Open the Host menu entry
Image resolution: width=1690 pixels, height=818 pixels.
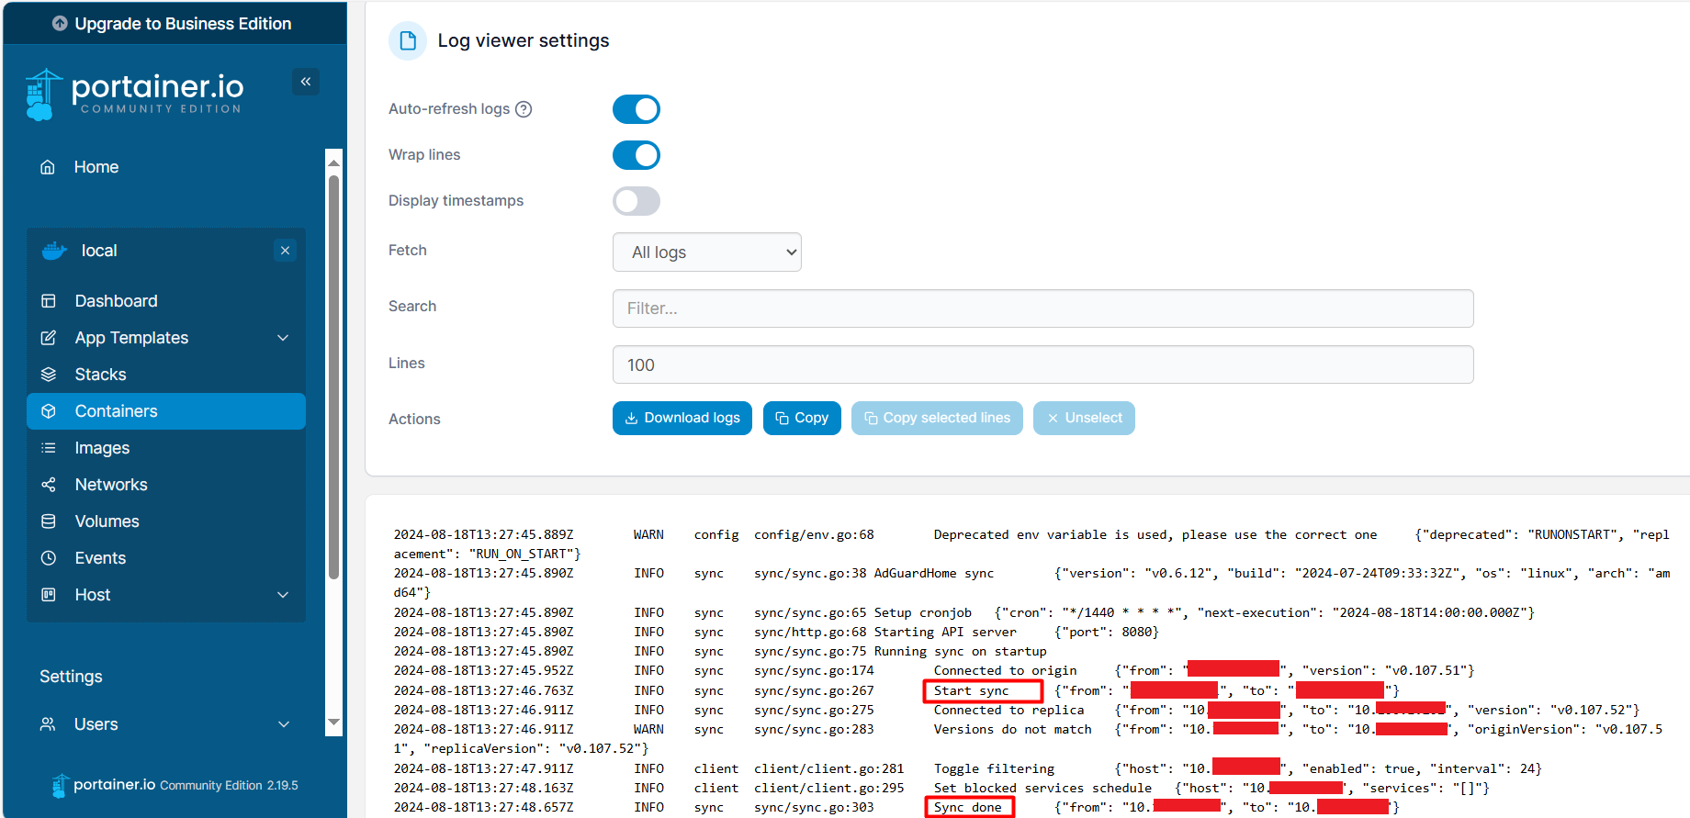point(93,595)
